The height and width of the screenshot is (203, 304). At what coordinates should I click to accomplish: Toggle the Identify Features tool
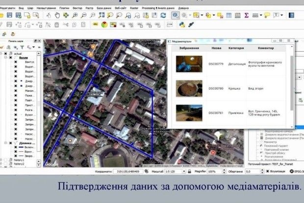pos(176,15)
